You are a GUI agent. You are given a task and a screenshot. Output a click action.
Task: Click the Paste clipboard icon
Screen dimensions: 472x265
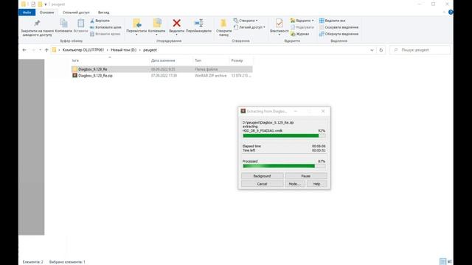pos(80,24)
